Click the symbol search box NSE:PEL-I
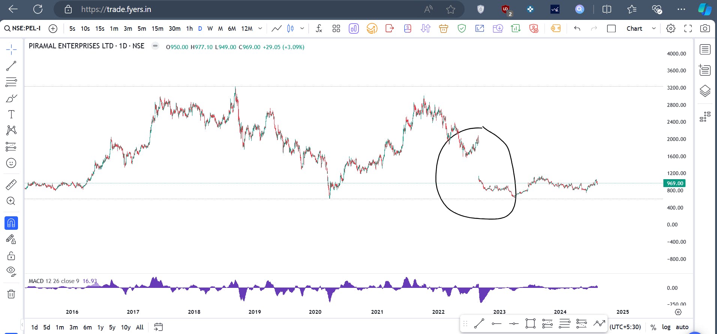 pos(23,28)
